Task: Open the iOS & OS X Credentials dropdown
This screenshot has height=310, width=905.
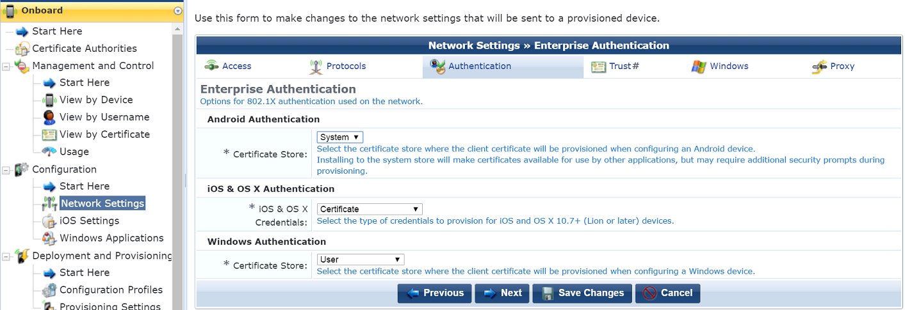Action: click(370, 209)
